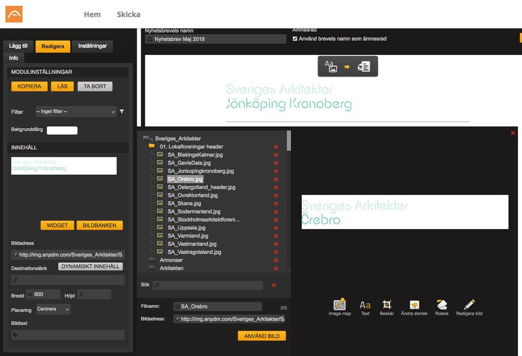Screen dimensions: 522x356
Task: Delete SA_BlekingeKalmar.jpg with its red X
Action: [276, 155]
